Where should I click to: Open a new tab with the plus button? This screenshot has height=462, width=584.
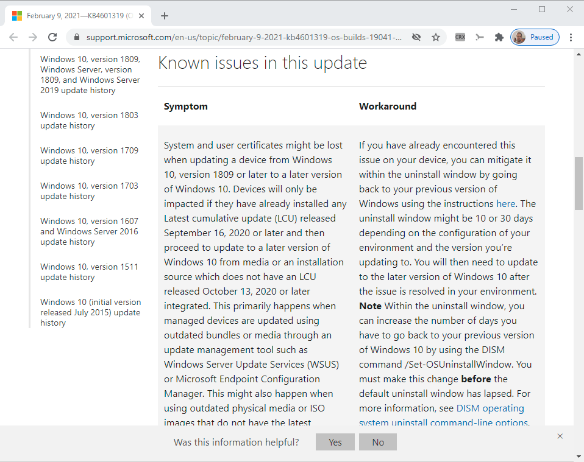pyautogui.click(x=164, y=16)
